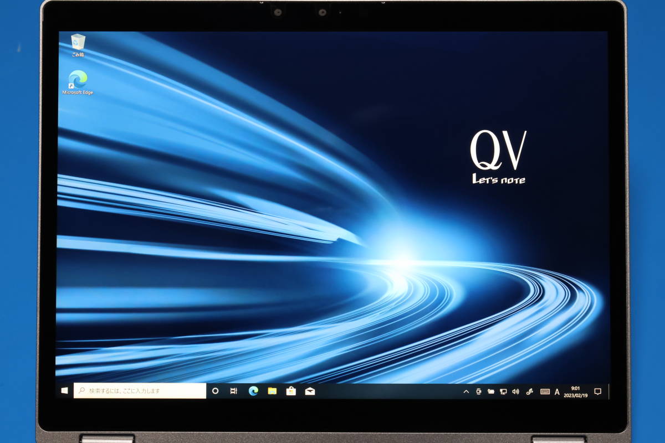Open File Explorer from the taskbar

click(x=272, y=391)
